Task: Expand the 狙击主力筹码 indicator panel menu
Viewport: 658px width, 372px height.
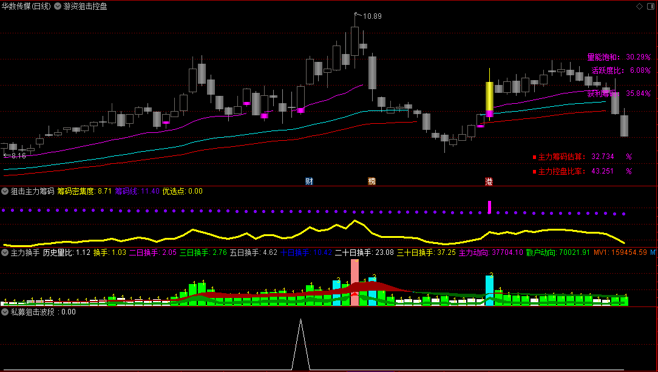Action: (x=5, y=191)
